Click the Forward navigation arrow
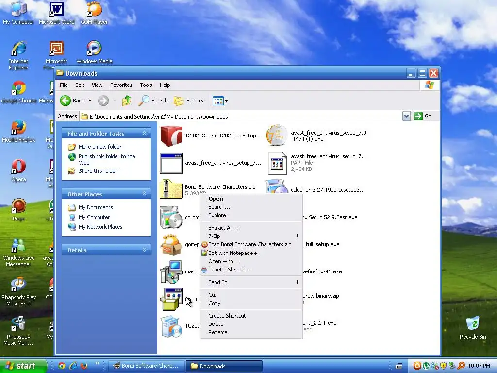497x373 pixels. [x=103, y=101]
